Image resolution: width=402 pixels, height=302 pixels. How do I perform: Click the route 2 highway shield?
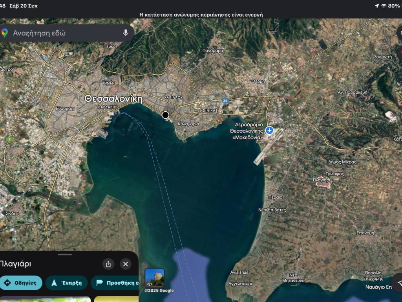pos(9,139)
